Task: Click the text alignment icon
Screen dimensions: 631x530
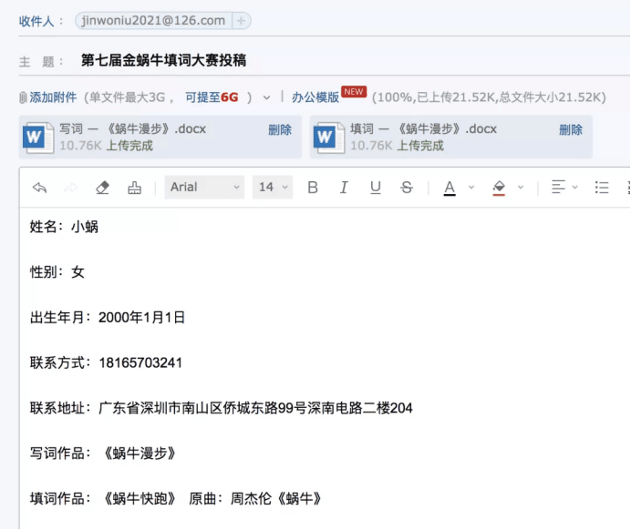Action: coord(558,188)
